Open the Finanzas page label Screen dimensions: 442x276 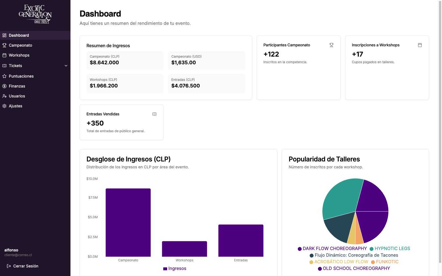point(17,86)
